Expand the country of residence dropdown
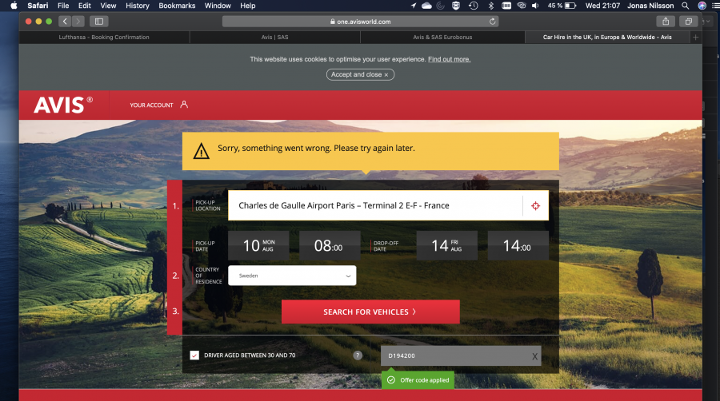Viewport: 720px width, 401px height. (292, 276)
